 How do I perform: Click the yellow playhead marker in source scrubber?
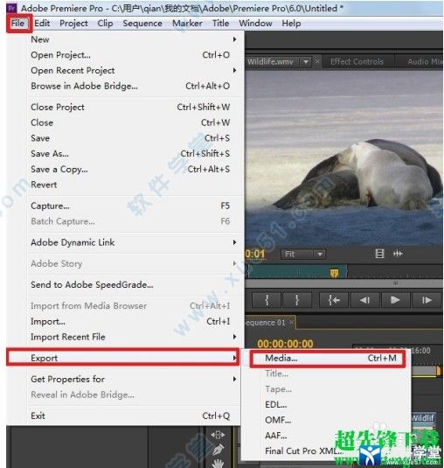334,273
